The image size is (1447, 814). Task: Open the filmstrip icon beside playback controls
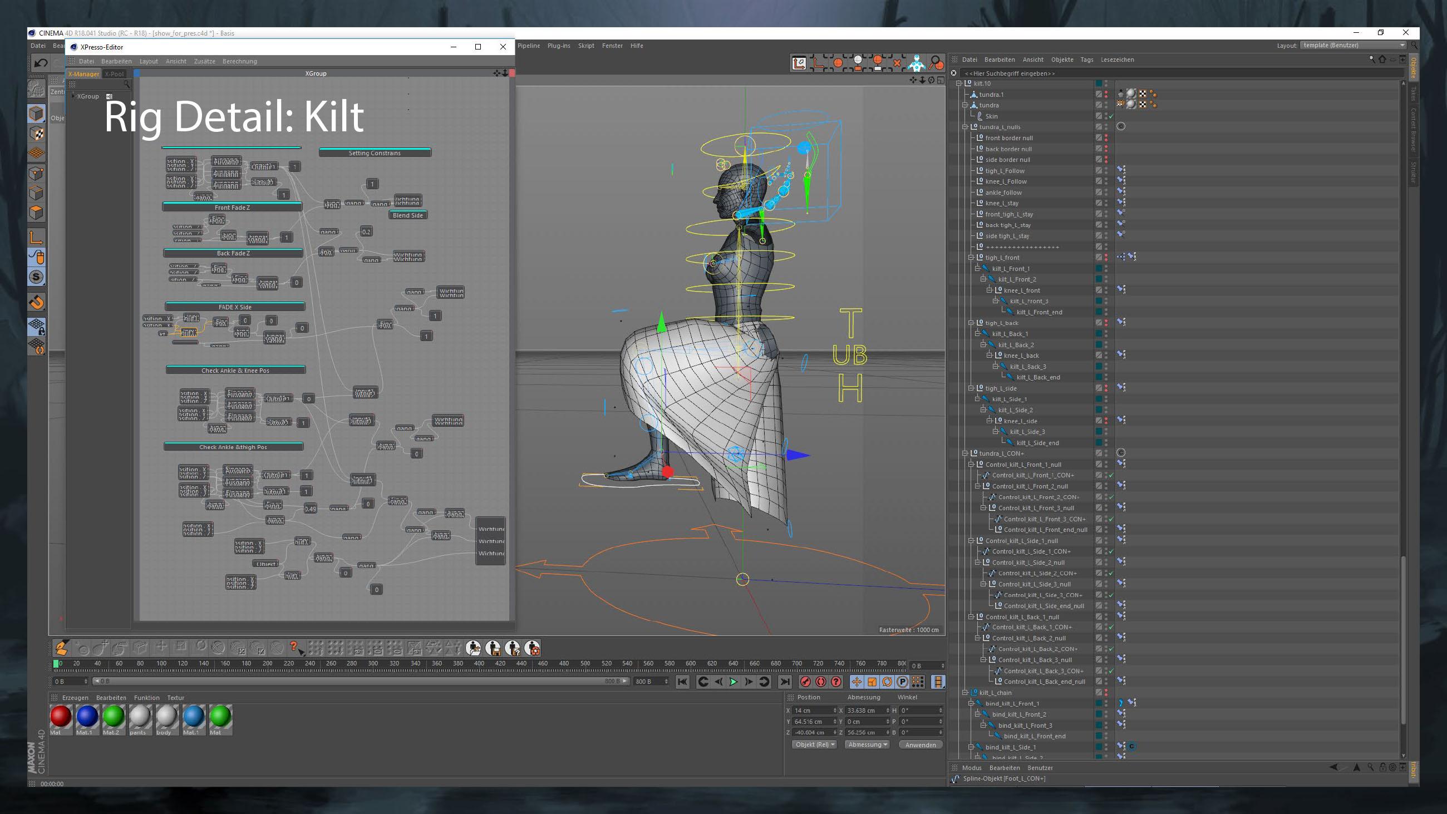[x=938, y=682]
